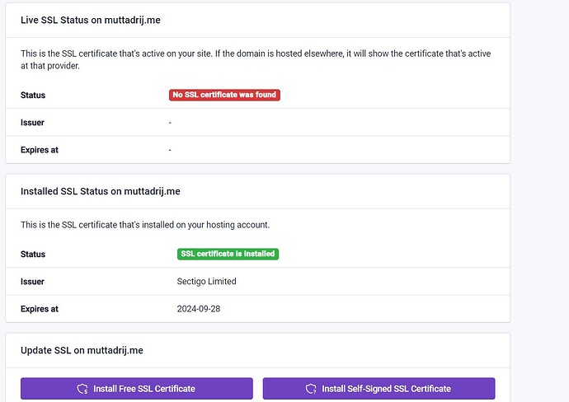Click the red "No SSL certificate was found" badge
Image resolution: width=569 pixels, height=402 pixels.
pyautogui.click(x=224, y=95)
